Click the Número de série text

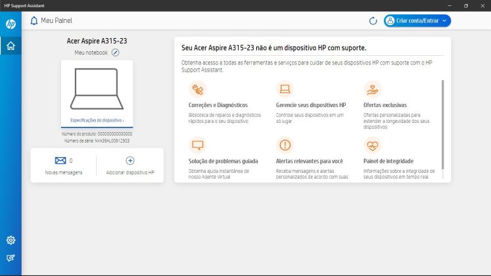(x=97, y=141)
